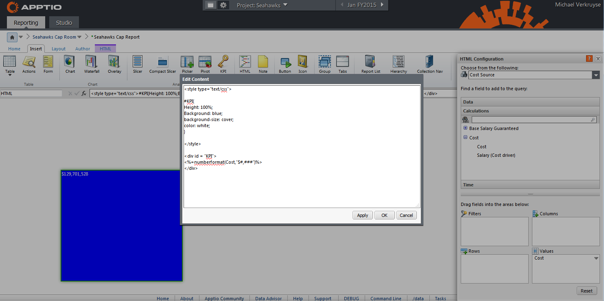
Task: Expand the Data section
Action: pos(530,102)
